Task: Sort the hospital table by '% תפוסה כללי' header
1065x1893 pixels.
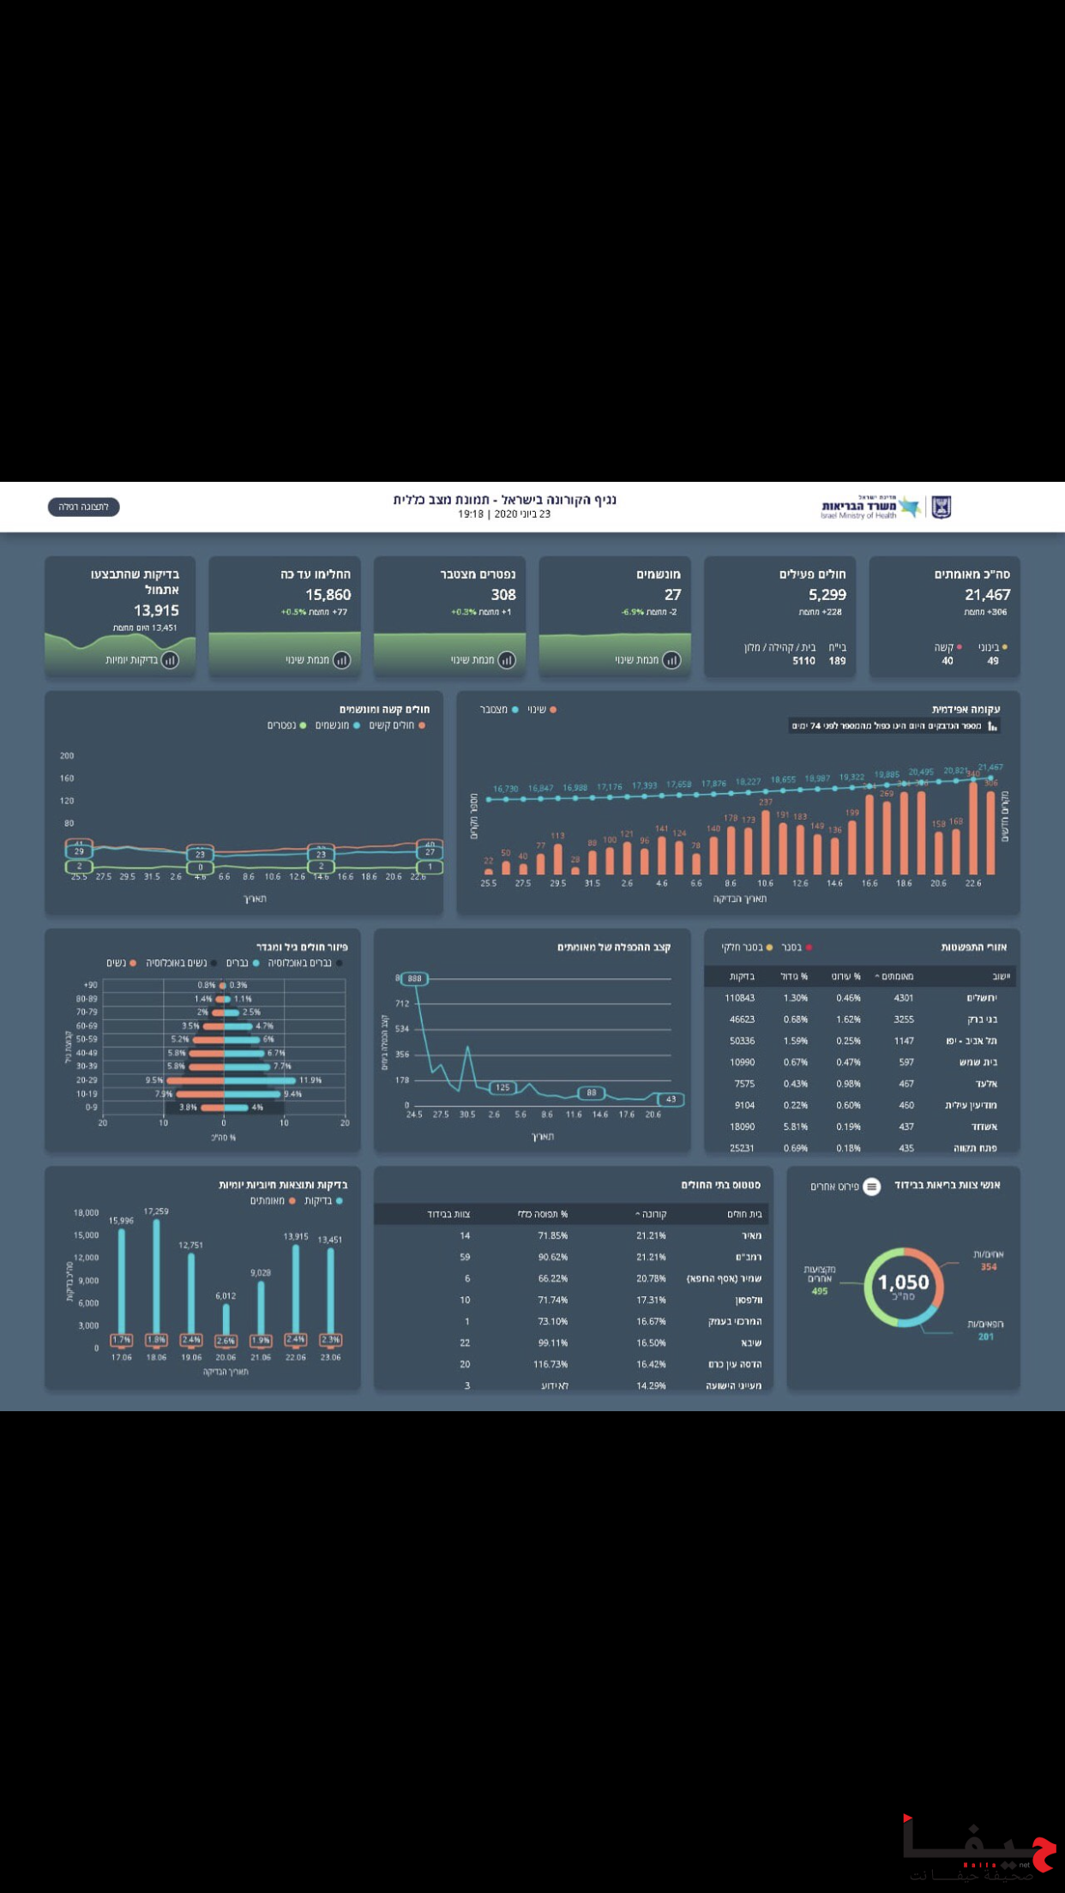Action: point(543,1214)
